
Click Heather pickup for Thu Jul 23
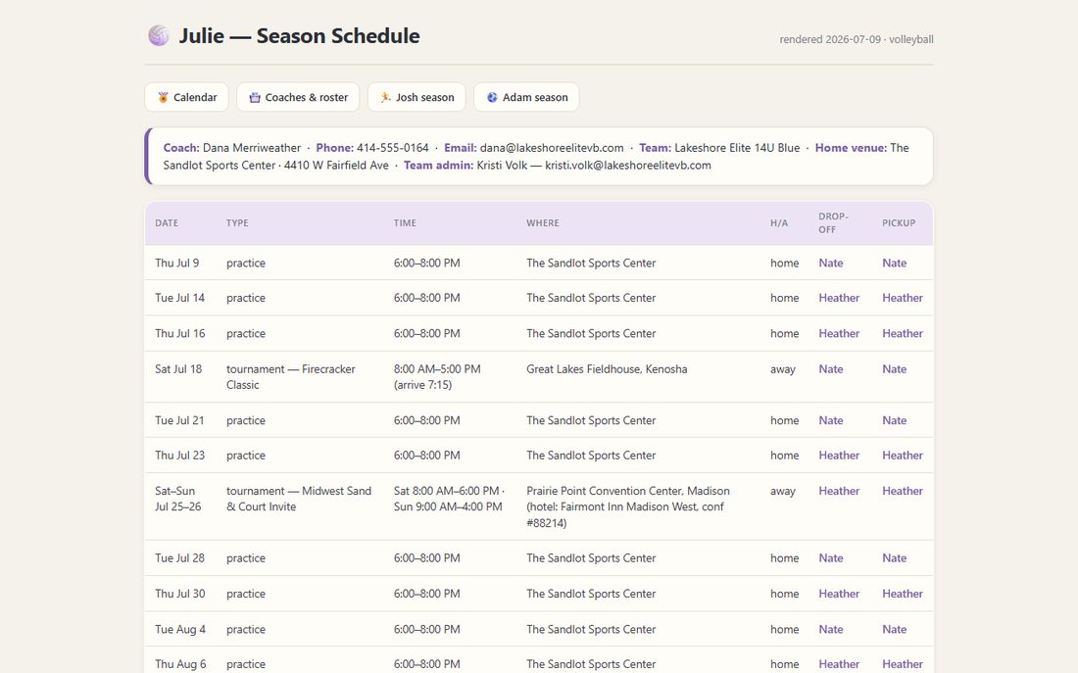pos(902,456)
